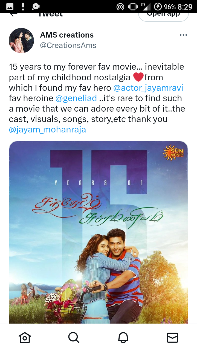Tap the AMS creations profile avatar
The height and width of the screenshot is (351, 197).
(x=21, y=41)
